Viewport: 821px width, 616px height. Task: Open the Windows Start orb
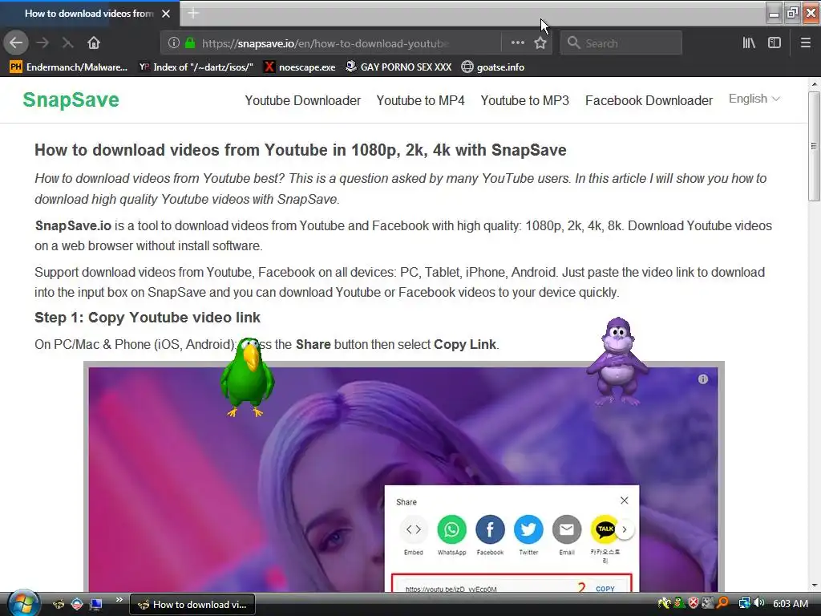tap(22, 603)
